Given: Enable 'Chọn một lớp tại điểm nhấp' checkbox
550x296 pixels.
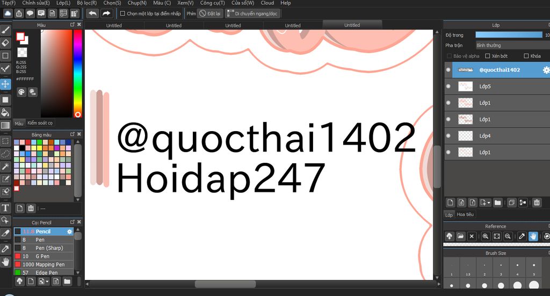Looking at the screenshot, I should 122,13.
